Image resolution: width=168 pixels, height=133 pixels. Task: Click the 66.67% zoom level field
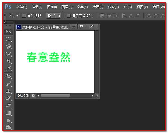coord(23,95)
